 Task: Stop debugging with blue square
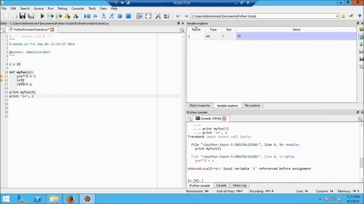point(129,16)
